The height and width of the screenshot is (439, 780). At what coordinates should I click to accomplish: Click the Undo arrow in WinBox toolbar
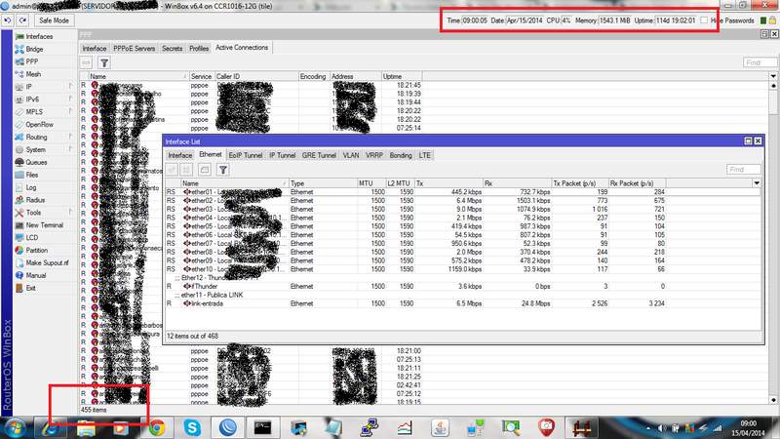8,20
